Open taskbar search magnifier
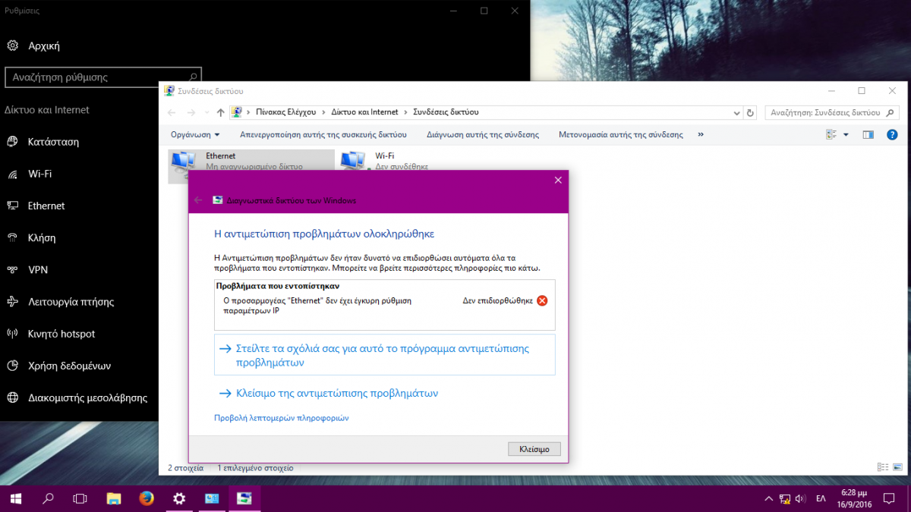This screenshot has height=512, width=911. click(x=48, y=498)
